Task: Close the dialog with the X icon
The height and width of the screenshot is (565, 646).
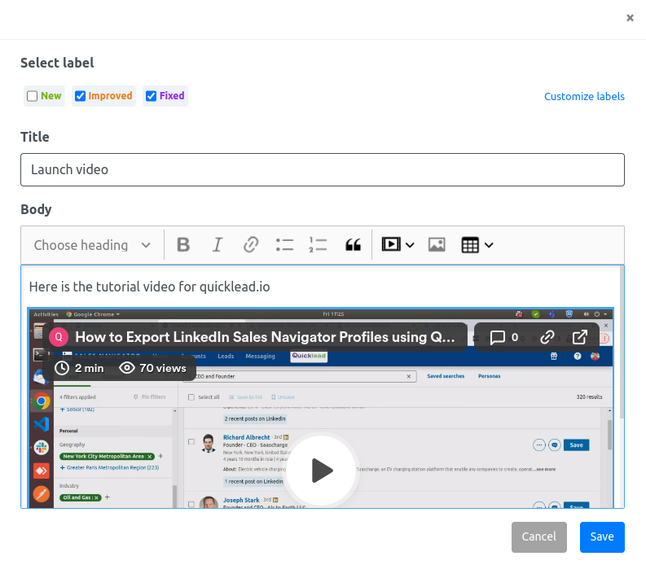Action: pyautogui.click(x=630, y=18)
